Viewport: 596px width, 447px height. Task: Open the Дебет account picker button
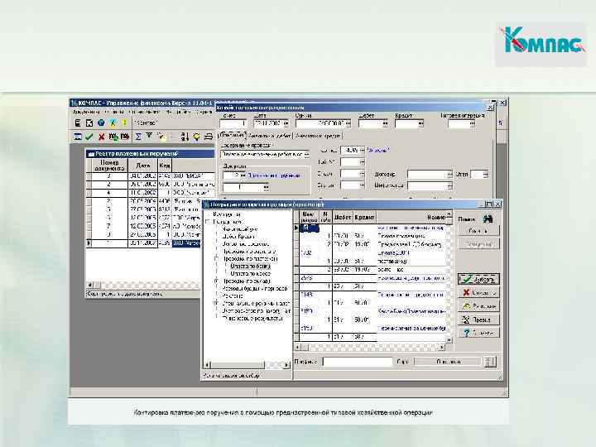(x=385, y=123)
